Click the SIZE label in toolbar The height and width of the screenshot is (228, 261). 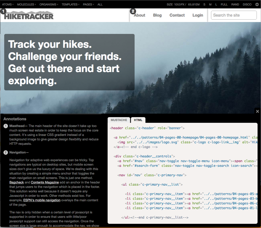tap(170, 4)
